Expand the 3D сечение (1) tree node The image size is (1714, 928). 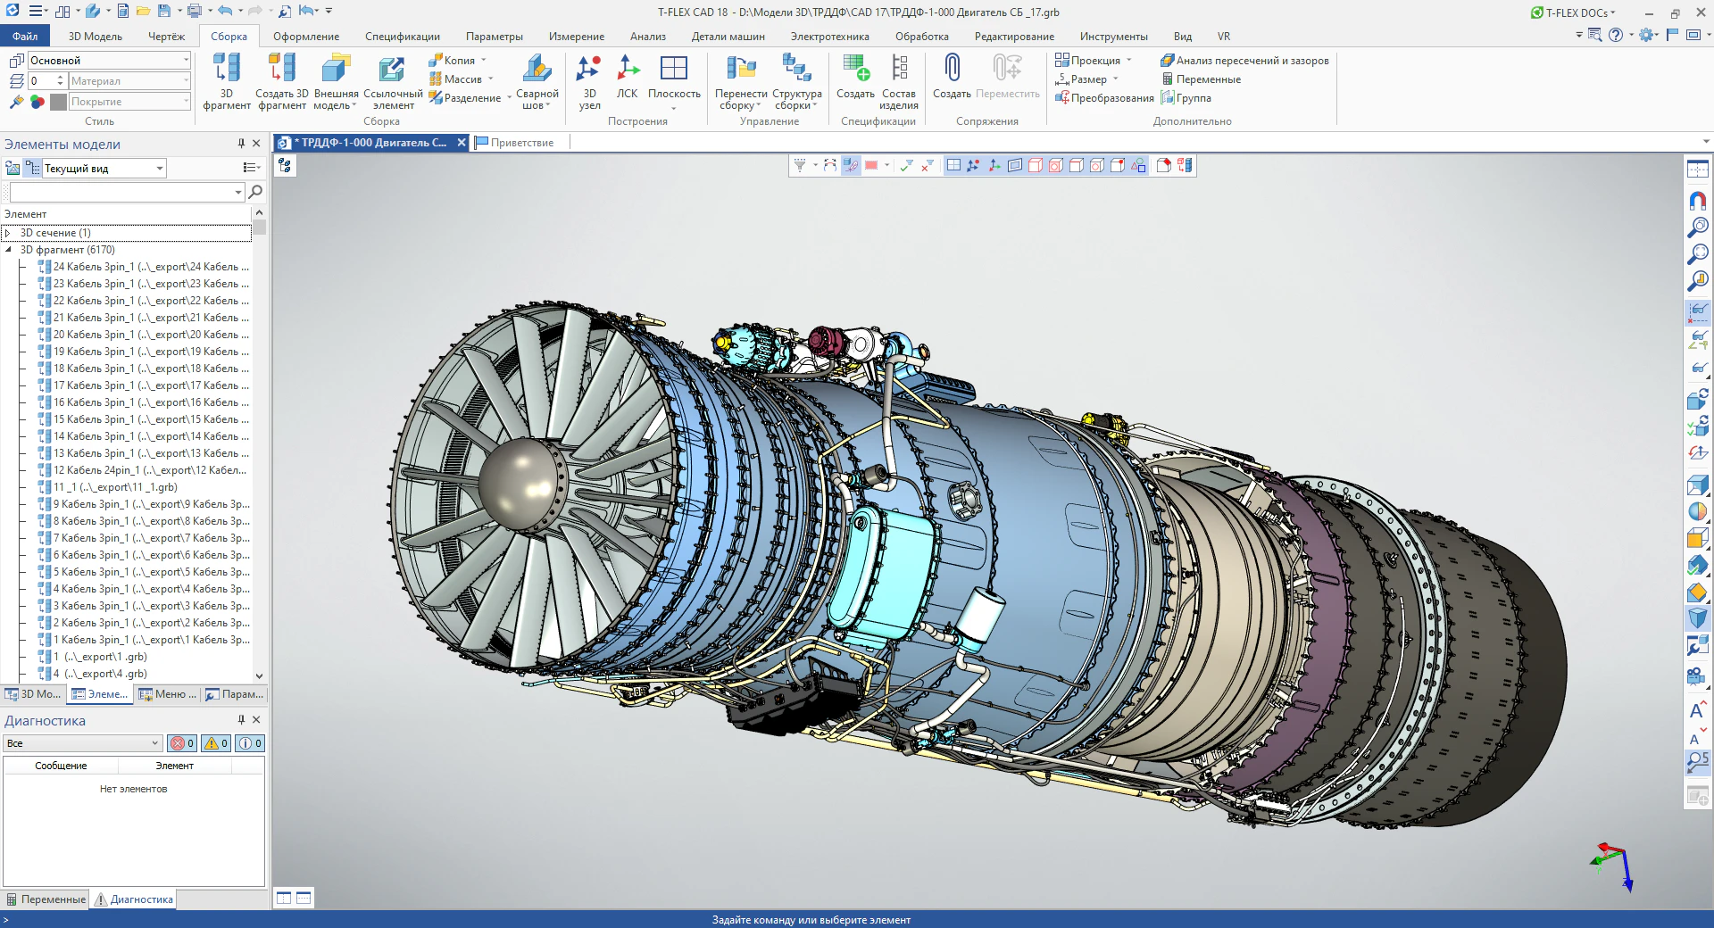point(8,233)
